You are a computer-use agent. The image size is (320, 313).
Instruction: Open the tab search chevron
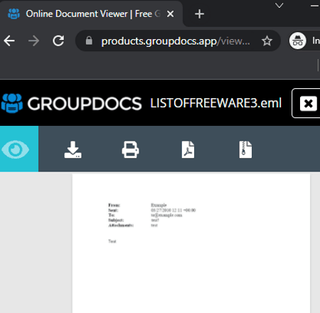279,5
